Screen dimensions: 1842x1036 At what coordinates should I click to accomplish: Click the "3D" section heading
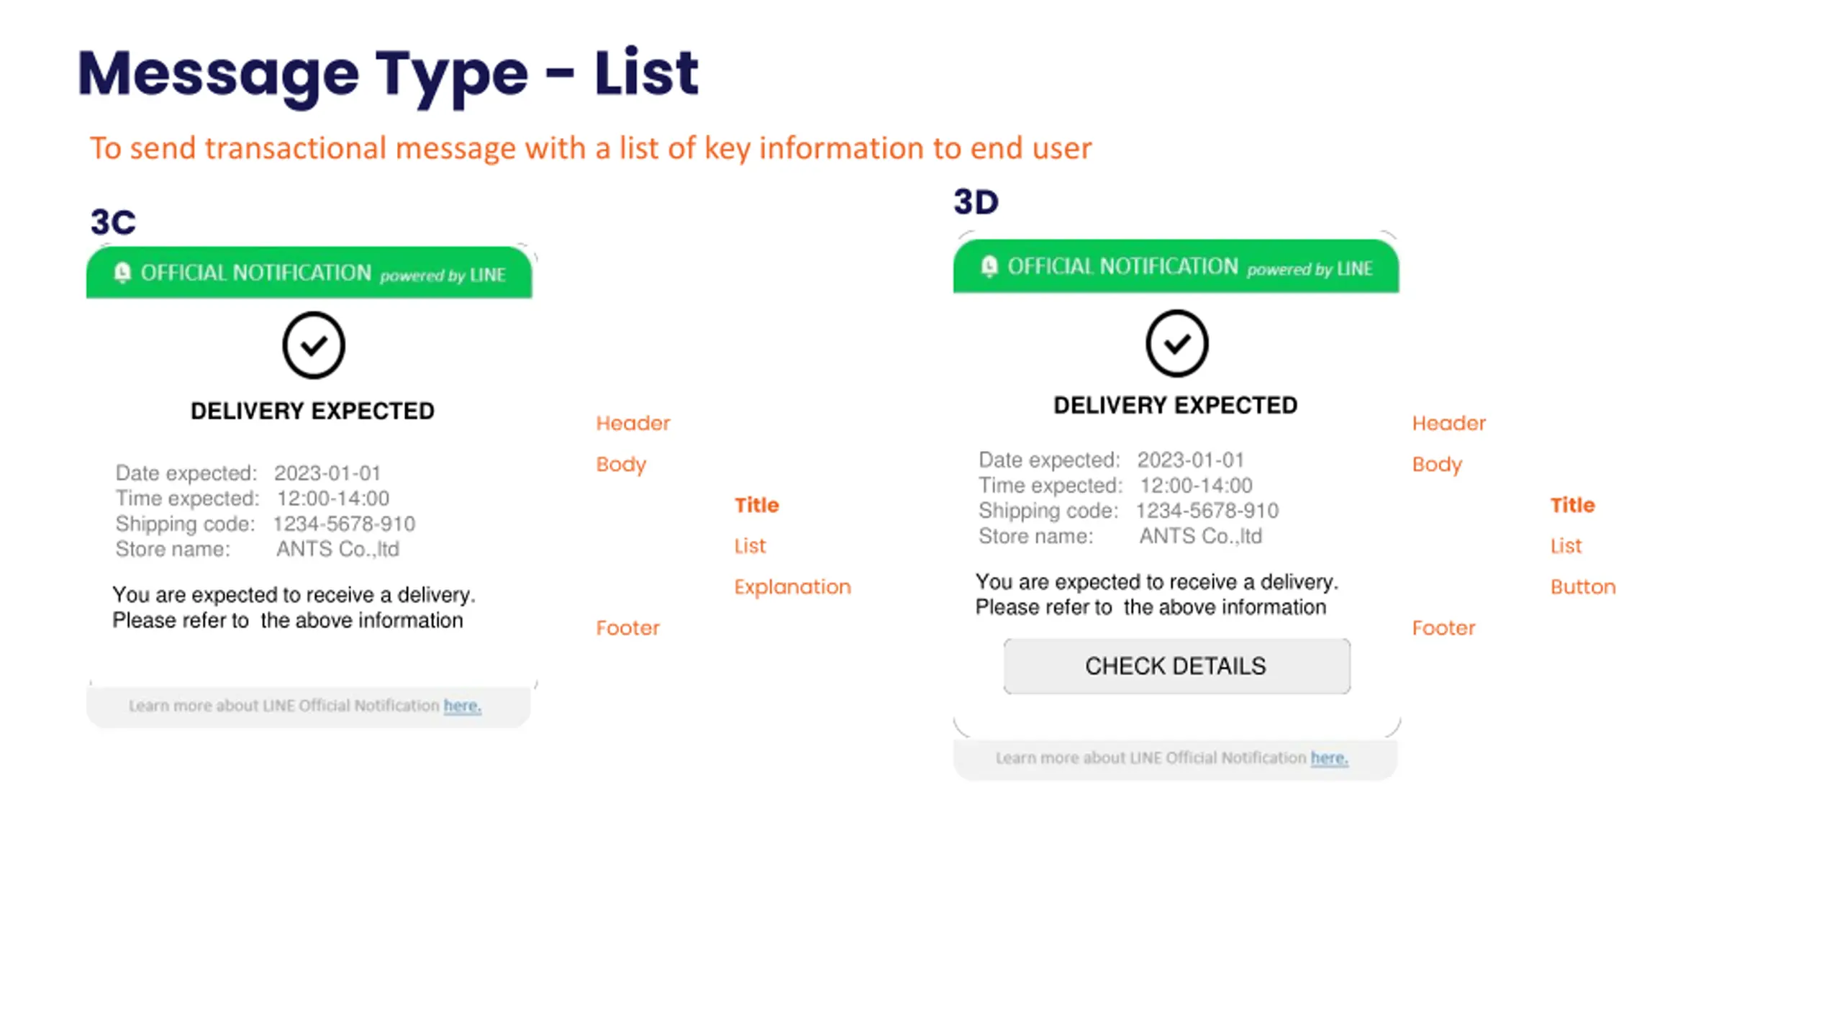(976, 202)
